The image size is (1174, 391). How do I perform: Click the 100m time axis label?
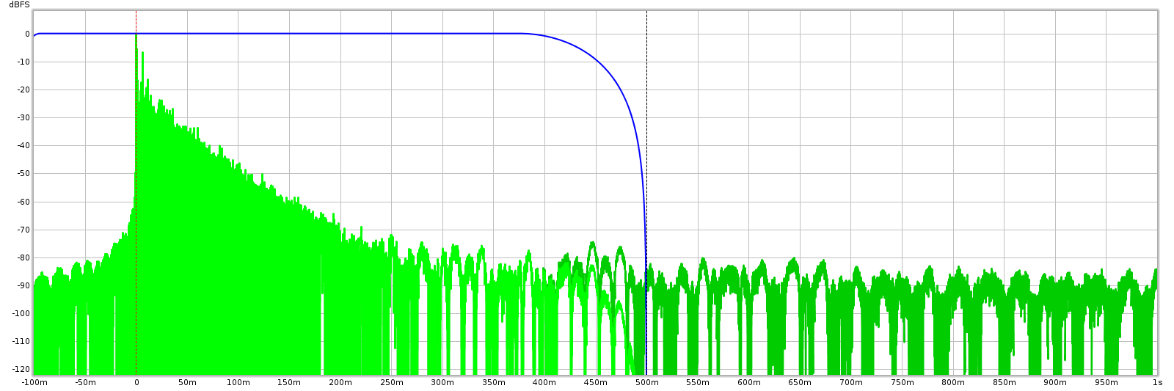pos(238,382)
